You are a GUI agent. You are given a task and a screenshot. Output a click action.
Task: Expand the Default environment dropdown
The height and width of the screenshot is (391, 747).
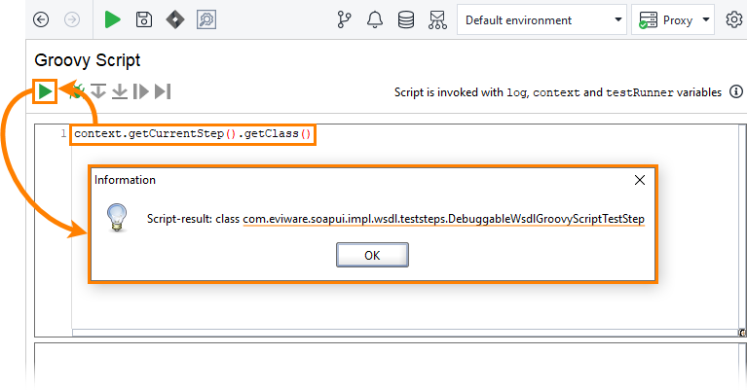click(542, 20)
